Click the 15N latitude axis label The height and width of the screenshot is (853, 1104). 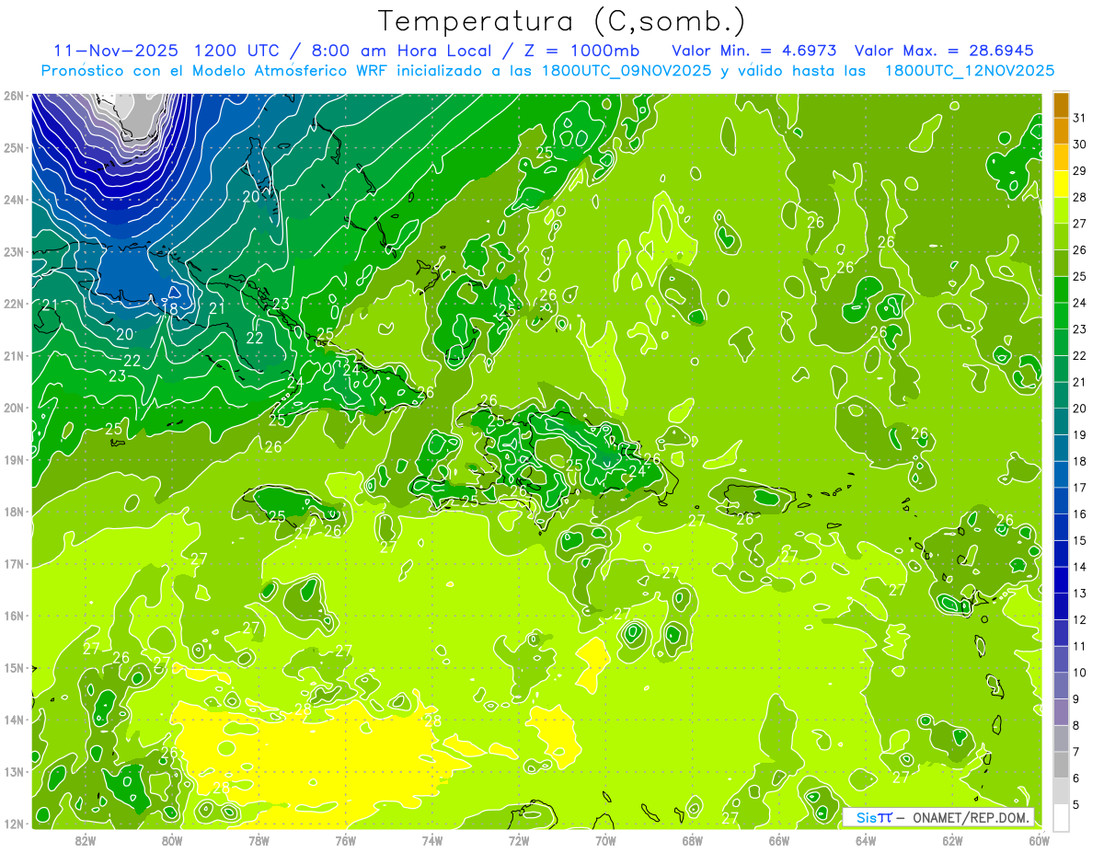coord(14,667)
